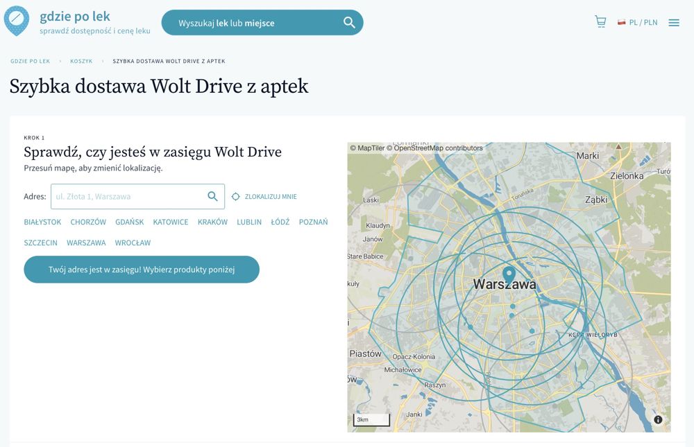Set location to POZNAŃ
694x447 pixels.
pyautogui.click(x=314, y=222)
